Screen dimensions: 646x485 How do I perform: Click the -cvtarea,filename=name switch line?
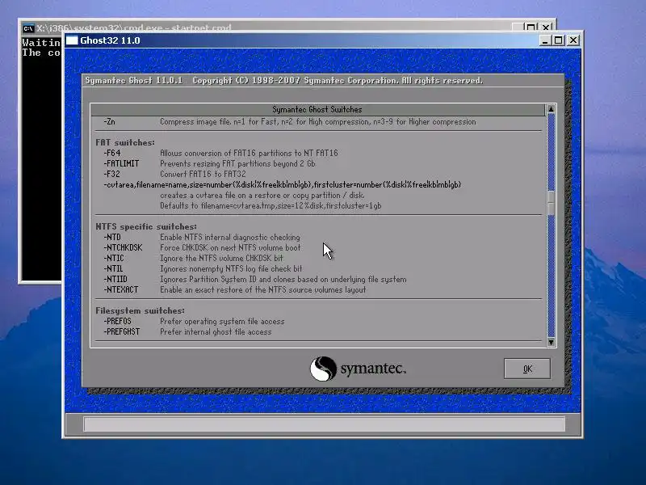click(282, 185)
